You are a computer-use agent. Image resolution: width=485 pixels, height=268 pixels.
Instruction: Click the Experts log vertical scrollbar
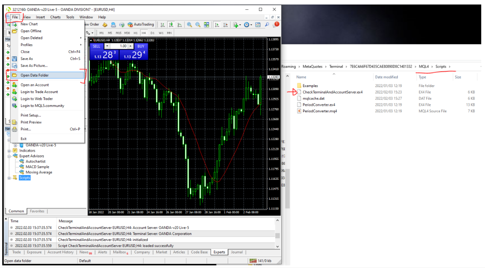click(x=278, y=233)
